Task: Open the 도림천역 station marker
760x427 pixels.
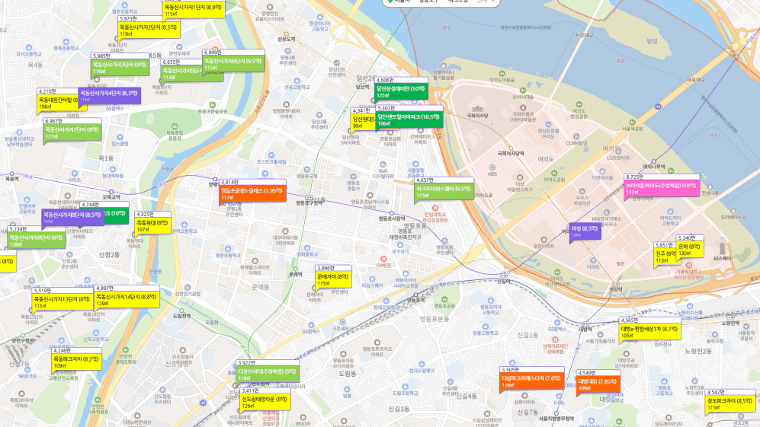Action: click(181, 309)
